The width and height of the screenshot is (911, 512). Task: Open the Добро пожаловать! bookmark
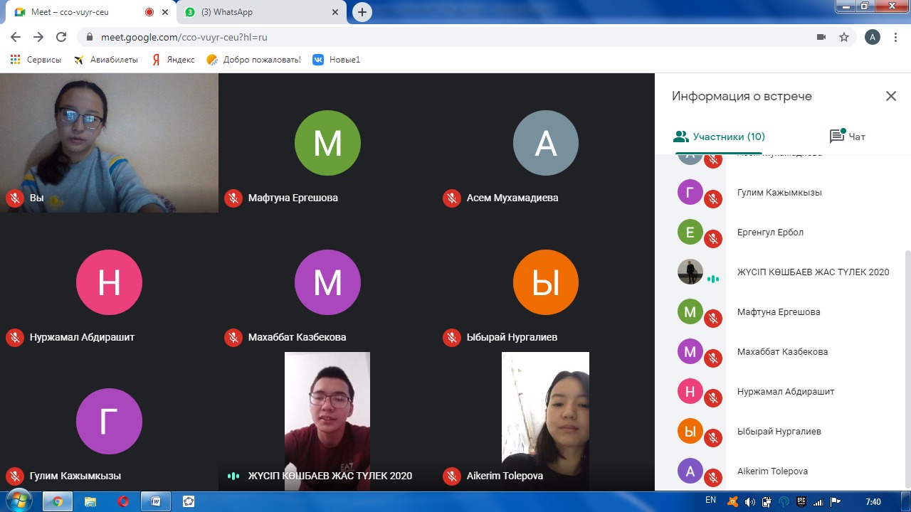[253, 60]
